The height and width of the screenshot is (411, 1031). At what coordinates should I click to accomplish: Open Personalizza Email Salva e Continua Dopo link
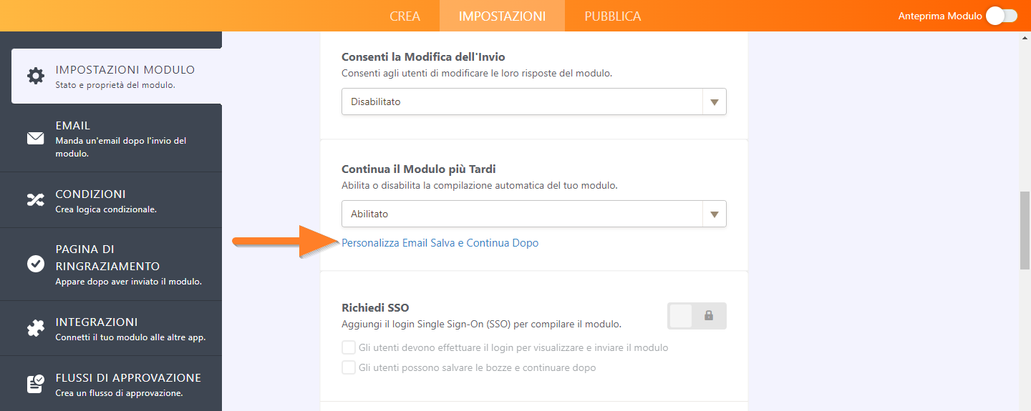click(x=440, y=243)
